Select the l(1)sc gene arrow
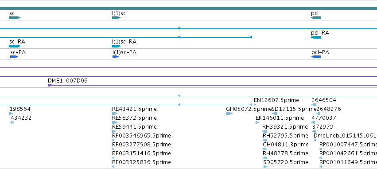The width and height of the screenshot is (377, 169). 117,18
